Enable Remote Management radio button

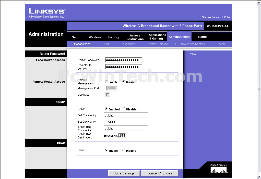click(106, 81)
